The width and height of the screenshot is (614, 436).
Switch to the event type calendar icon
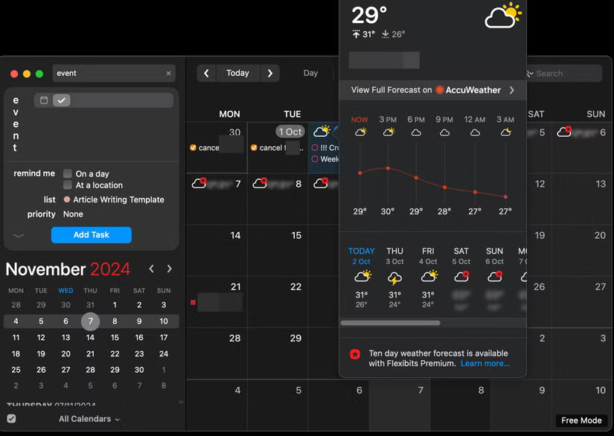(44, 100)
